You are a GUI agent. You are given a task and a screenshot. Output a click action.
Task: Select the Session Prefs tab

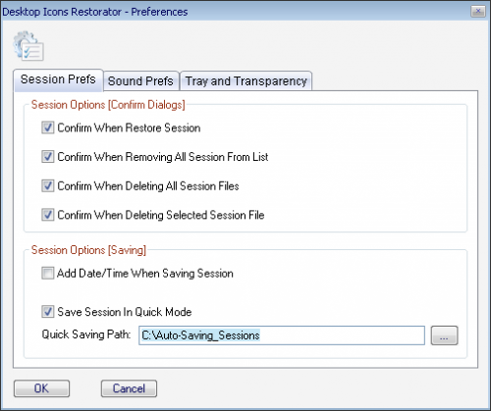58,79
